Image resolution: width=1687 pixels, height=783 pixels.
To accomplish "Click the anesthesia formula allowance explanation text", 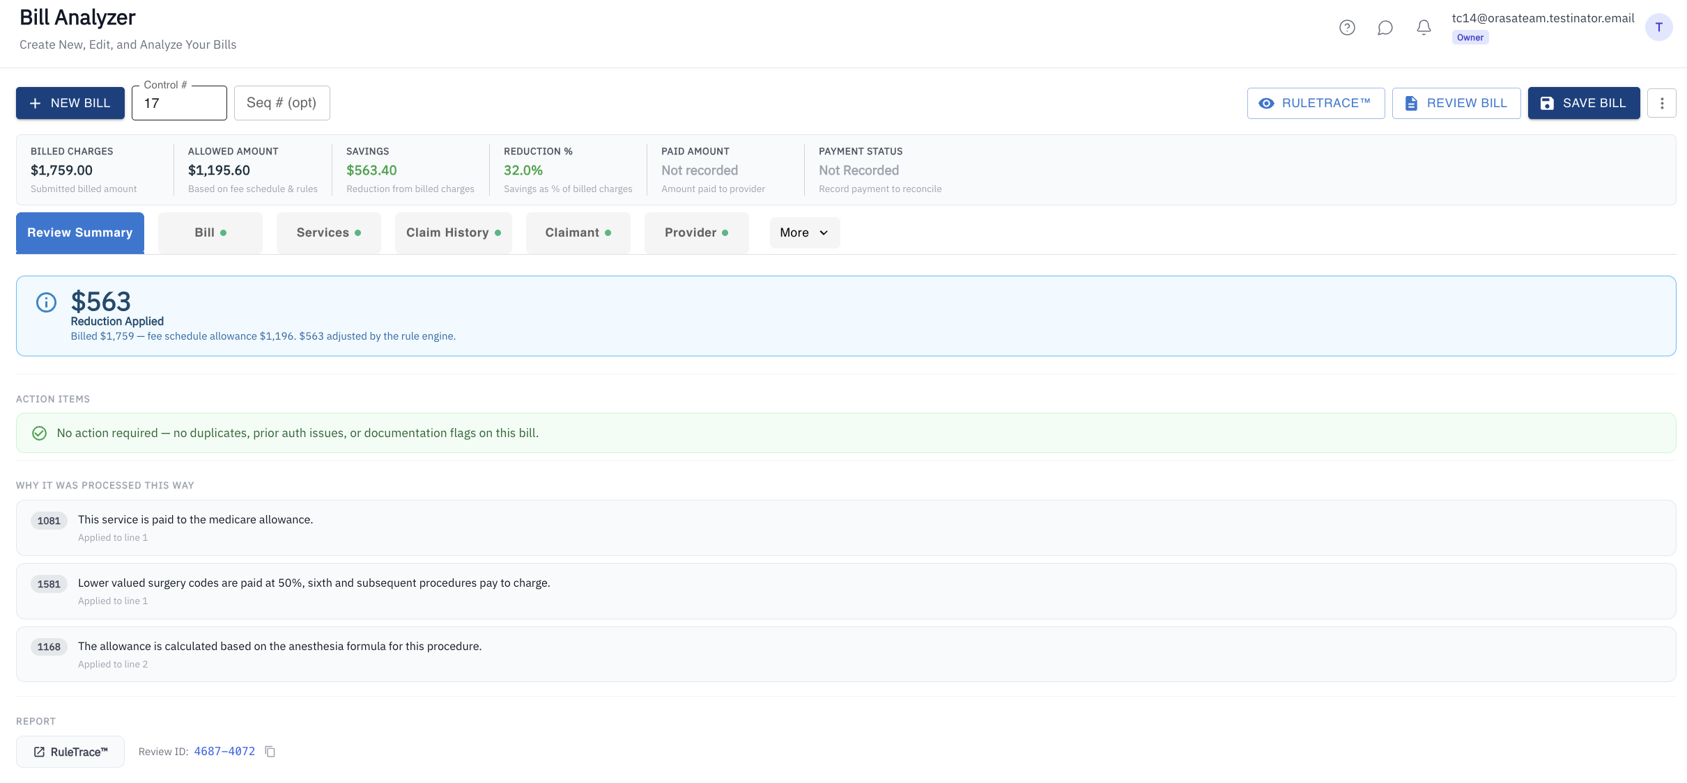I will [279, 647].
